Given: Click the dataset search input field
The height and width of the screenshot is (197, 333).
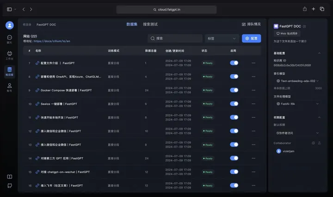Looking at the screenshot, I should click(175, 38).
